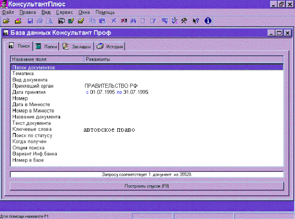The image size is (295, 219).
Task: Click the blank page toolbar icon
Action: pos(143,21)
